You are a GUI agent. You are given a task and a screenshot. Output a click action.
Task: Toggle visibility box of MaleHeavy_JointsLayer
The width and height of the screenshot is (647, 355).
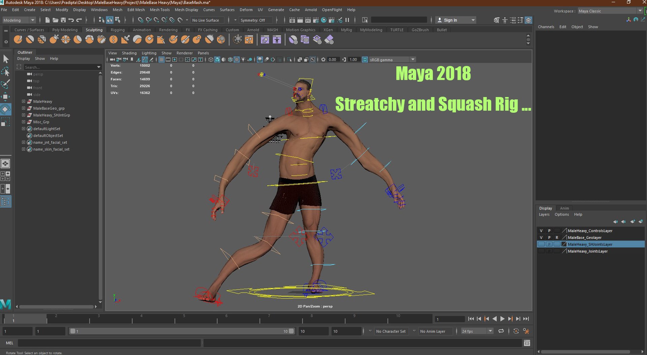click(x=541, y=251)
